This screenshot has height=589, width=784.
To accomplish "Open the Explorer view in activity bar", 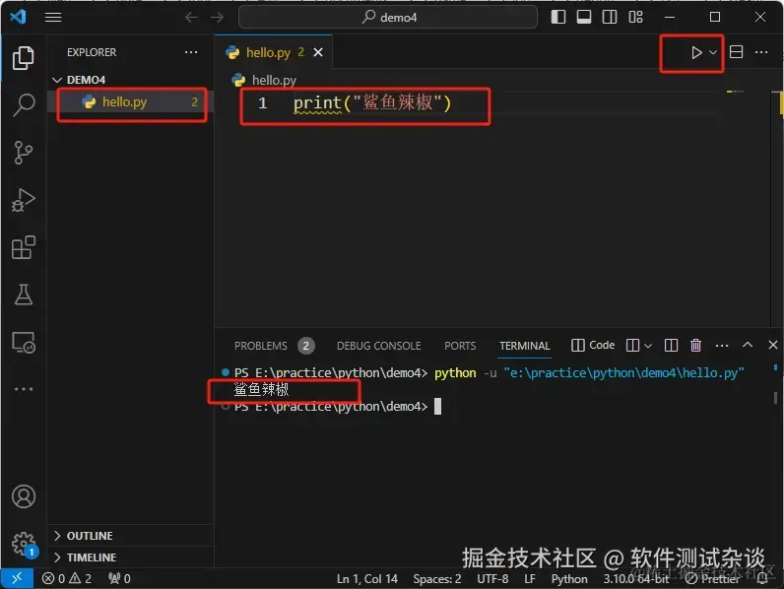I will (23, 57).
